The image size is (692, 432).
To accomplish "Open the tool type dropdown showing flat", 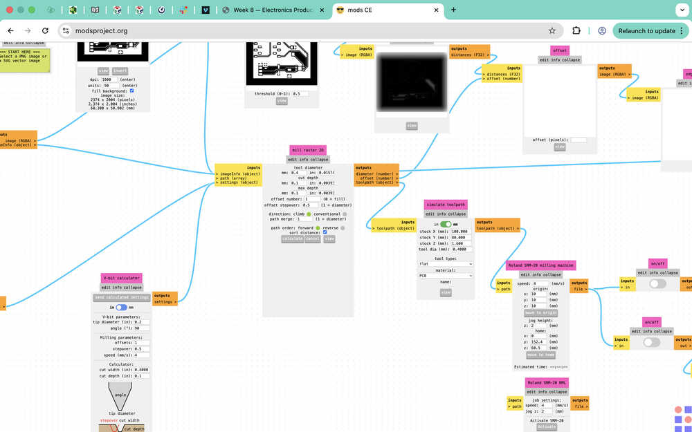I will click(446, 264).
